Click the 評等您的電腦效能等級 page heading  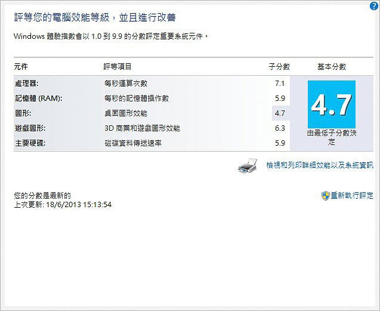tap(95, 17)
